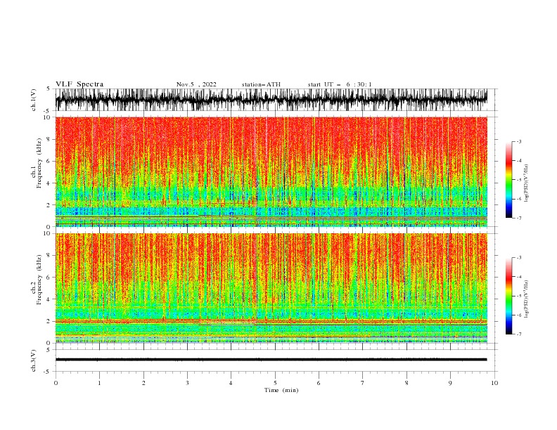Click the "2" kHz tick on ch.2 axis
This screenshot has height=430, width=557.
49,321
